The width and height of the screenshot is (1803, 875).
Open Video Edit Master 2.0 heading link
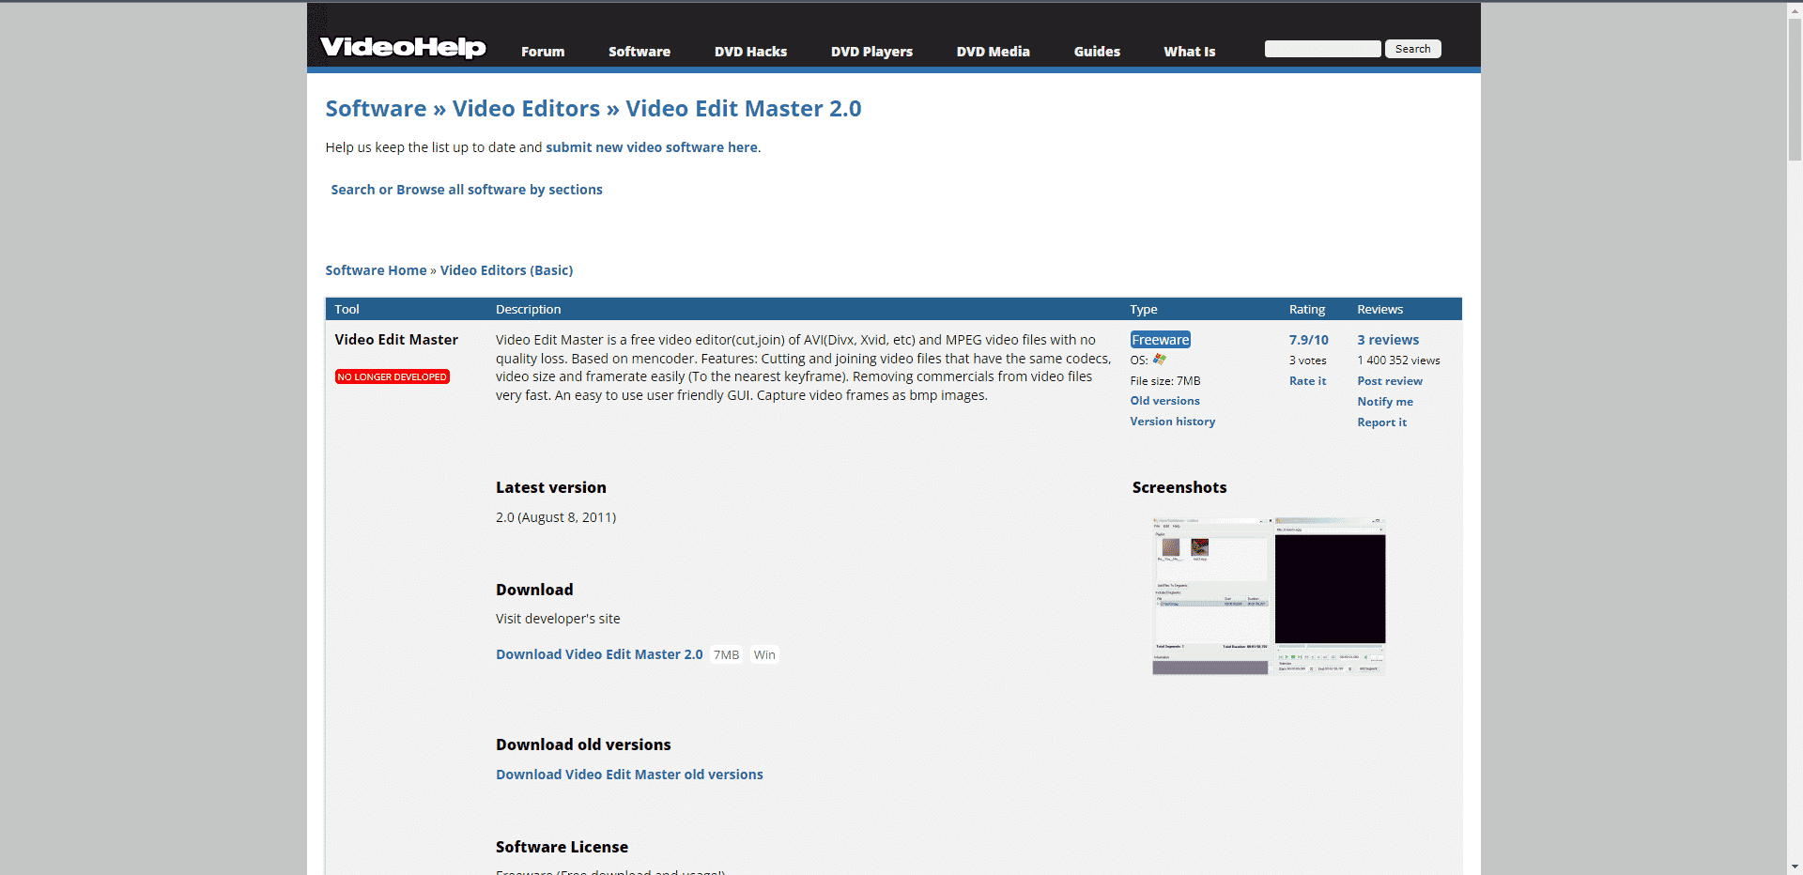[x=743, y=109]
